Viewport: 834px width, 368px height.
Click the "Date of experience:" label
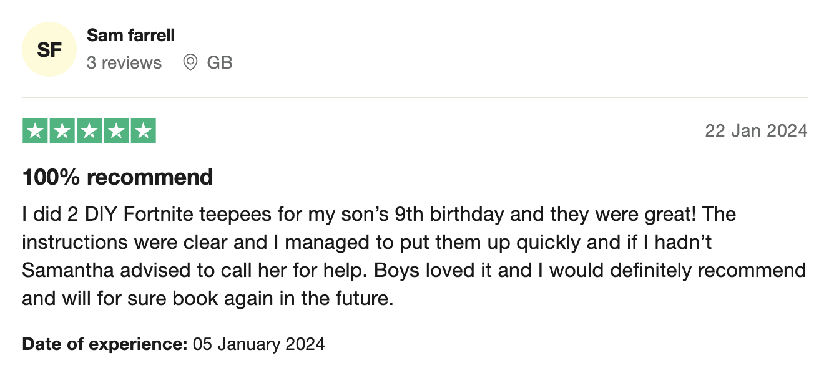click(105, 344)
